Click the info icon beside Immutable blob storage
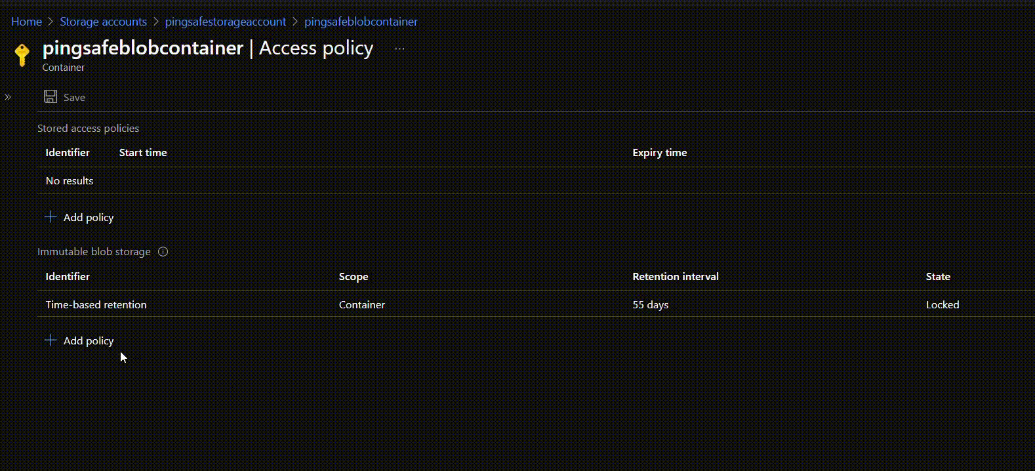 click(x=163, y=252)
